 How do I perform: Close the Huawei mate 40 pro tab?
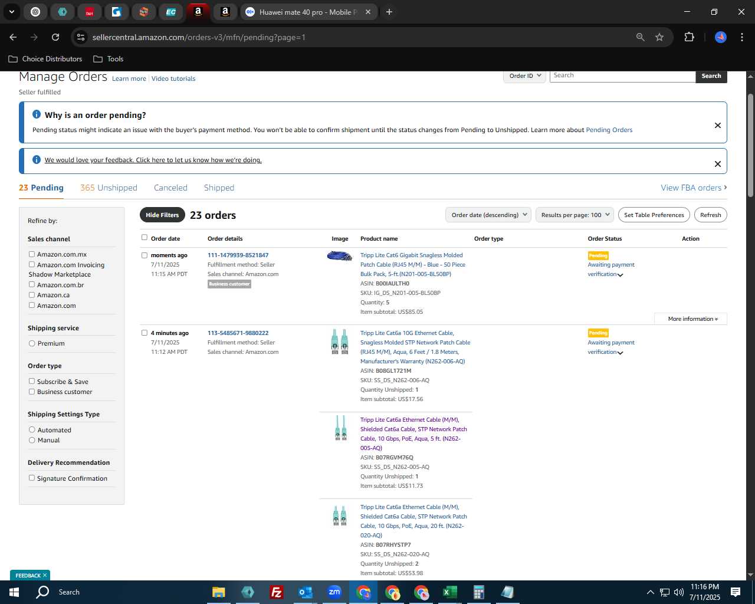[x=368, y=12]
